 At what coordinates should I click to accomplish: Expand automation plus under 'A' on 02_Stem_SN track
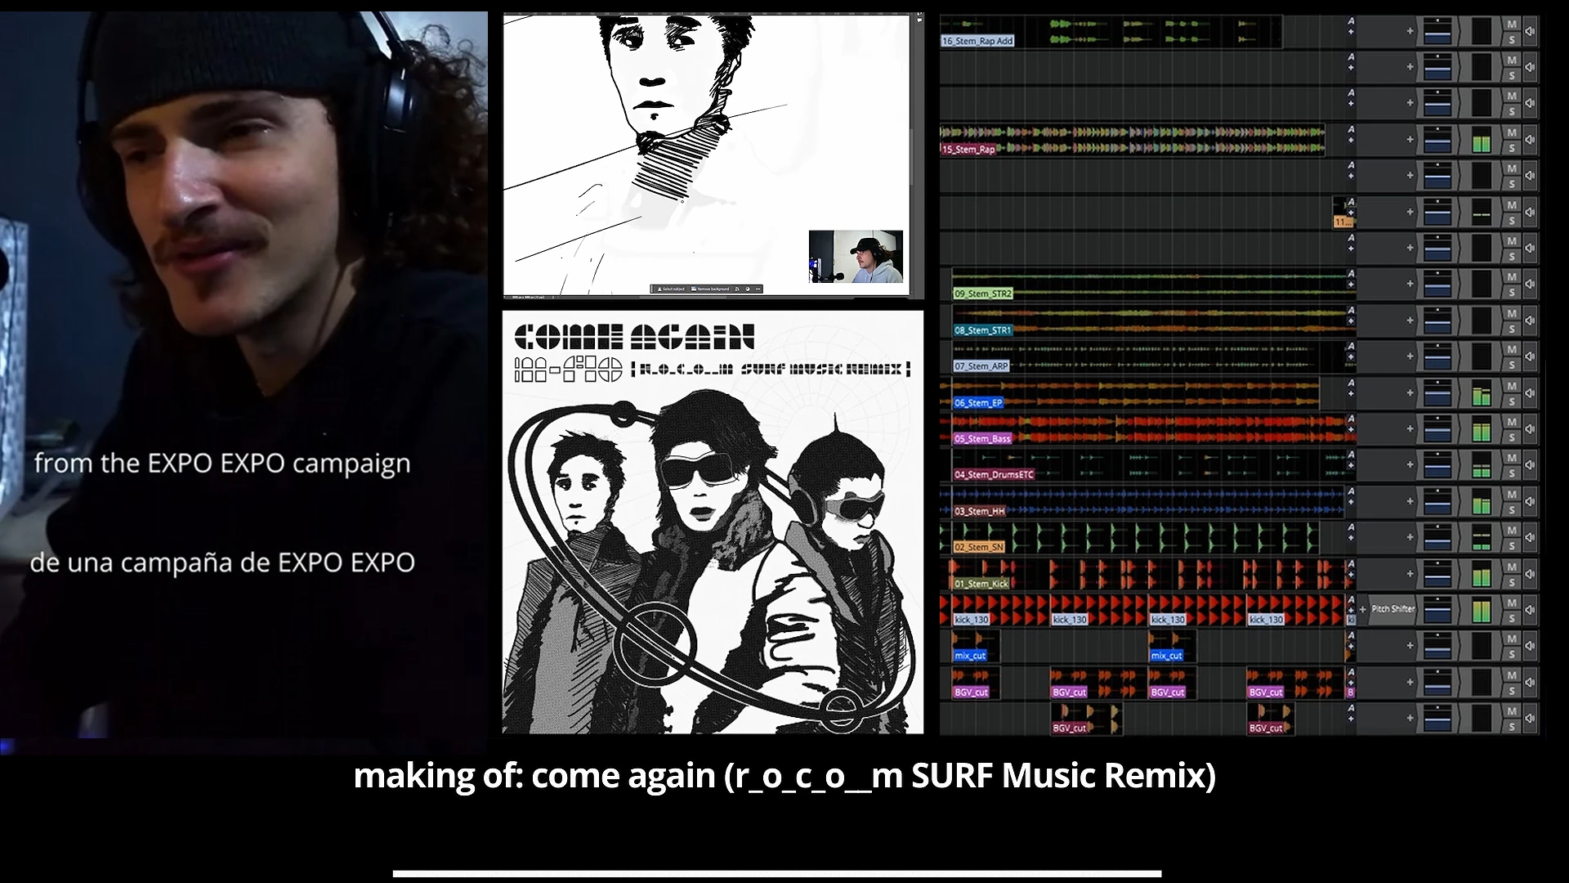tap(1351, 539)
